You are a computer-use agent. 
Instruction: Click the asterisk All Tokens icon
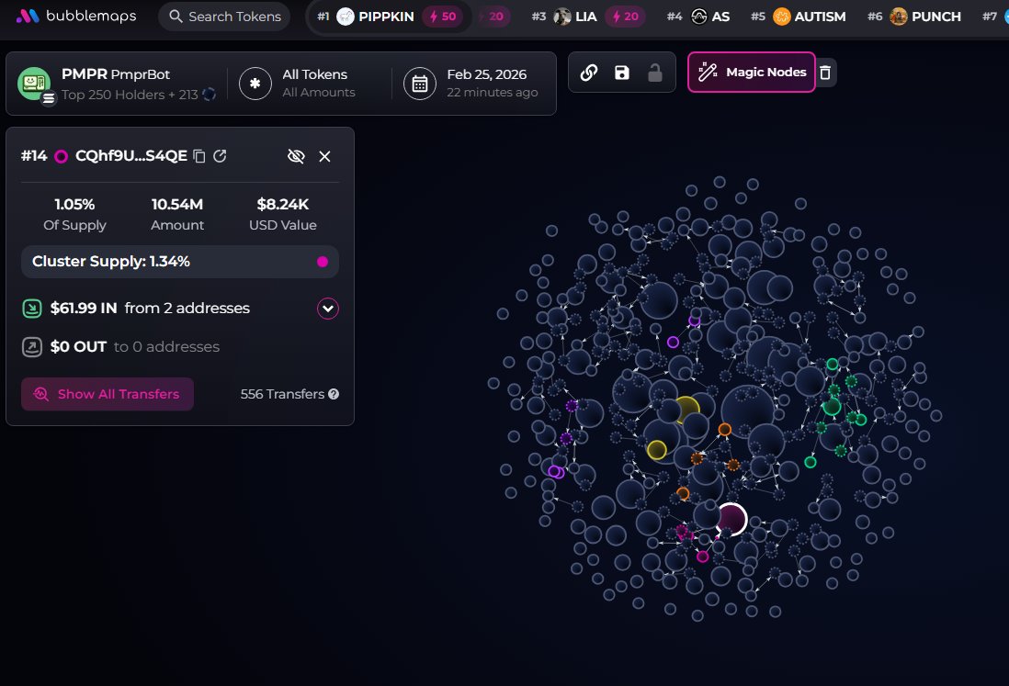point(255,84)
